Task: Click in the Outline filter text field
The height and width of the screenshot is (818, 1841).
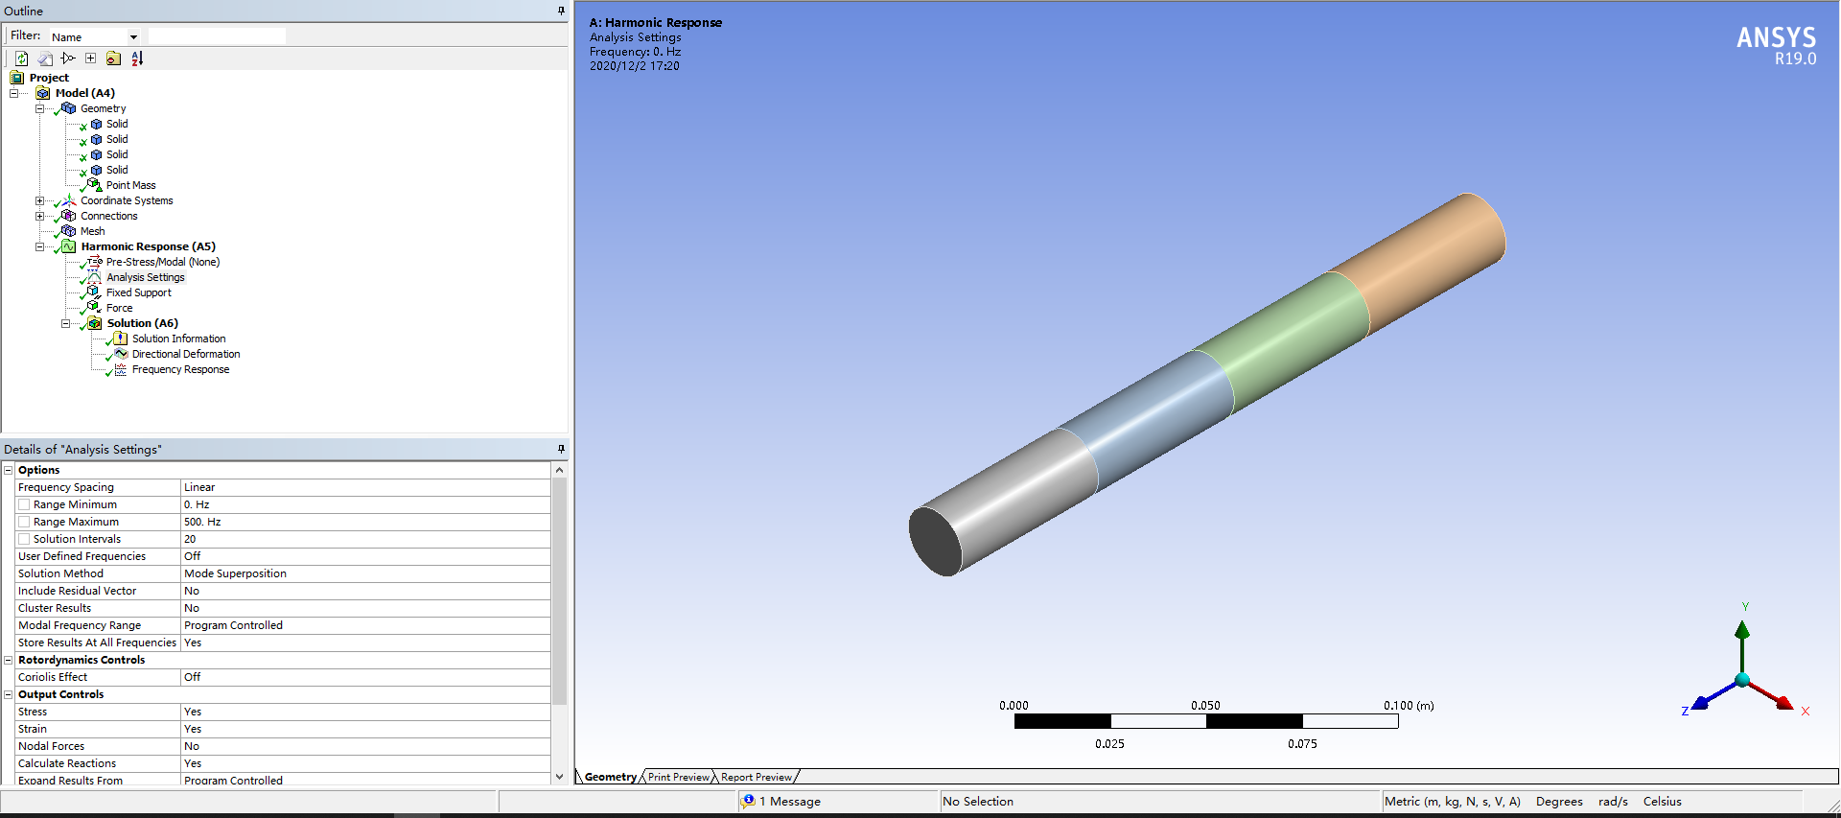Action: (x=217, y=36)
